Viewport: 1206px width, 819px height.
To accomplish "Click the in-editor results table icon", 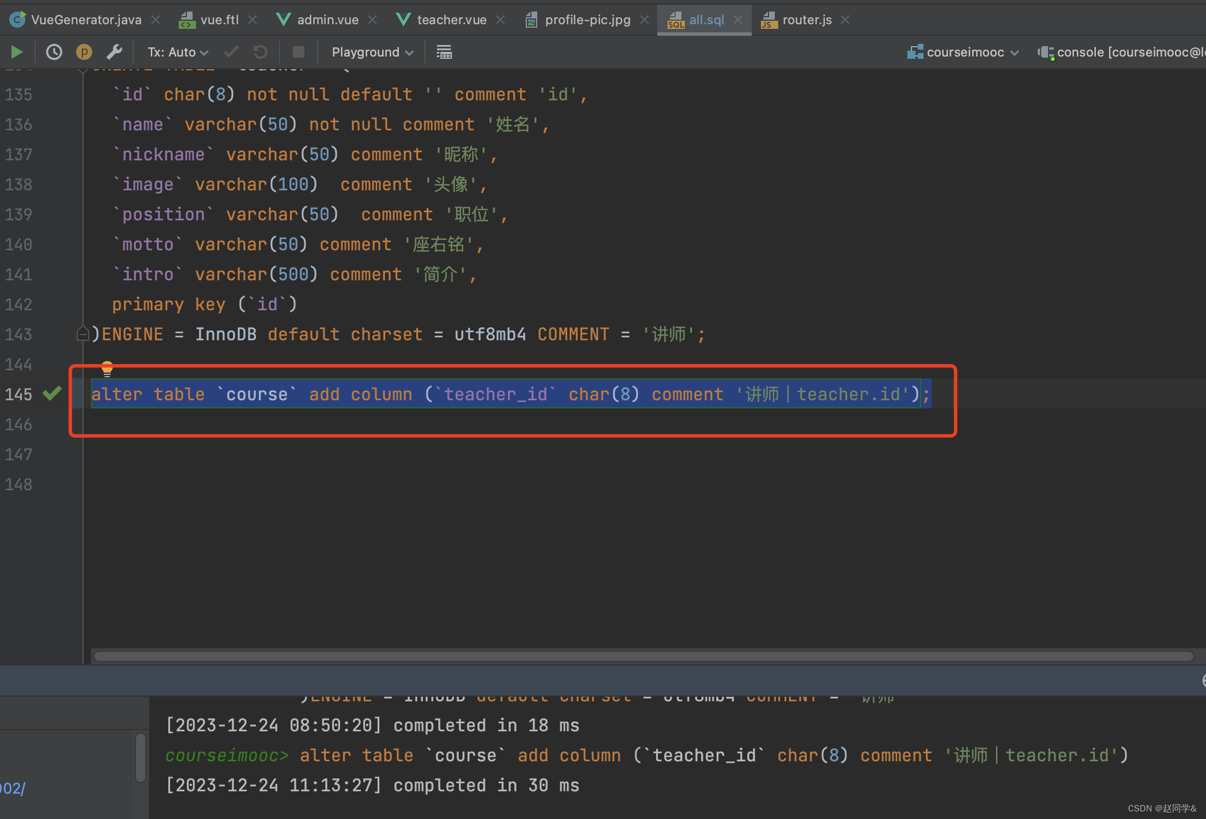I will [x=444, y=52].
